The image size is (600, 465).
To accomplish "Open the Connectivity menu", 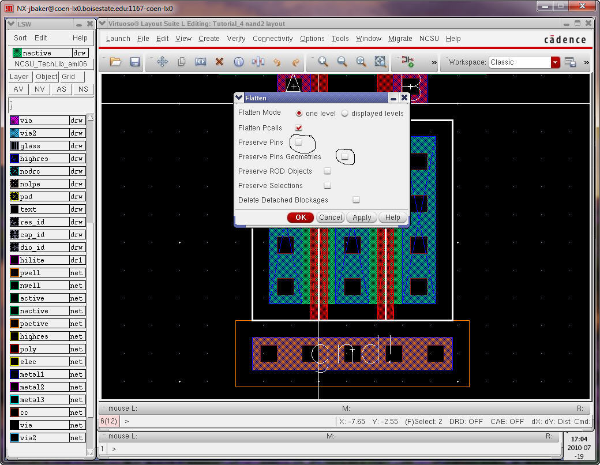I will coord(272,39).
